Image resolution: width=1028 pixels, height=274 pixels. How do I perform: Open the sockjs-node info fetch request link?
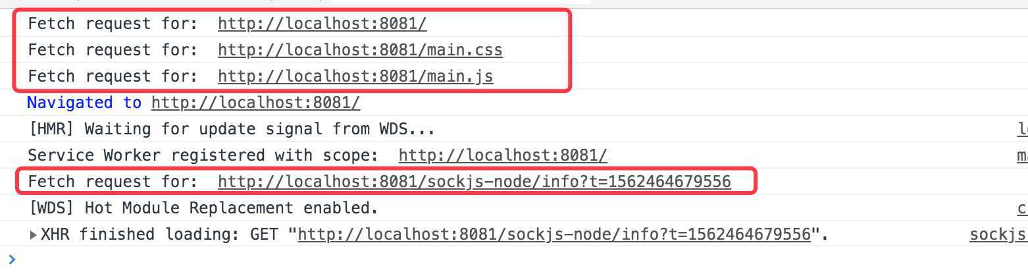coord(475,182)
